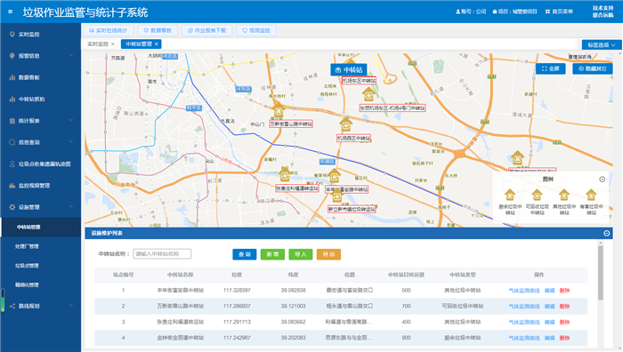
Task: Click the 统计报表 clipboard icon in sidebar
Action: point(12,121)
